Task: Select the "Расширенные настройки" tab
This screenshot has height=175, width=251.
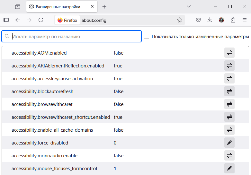Action: pos(58,6)
